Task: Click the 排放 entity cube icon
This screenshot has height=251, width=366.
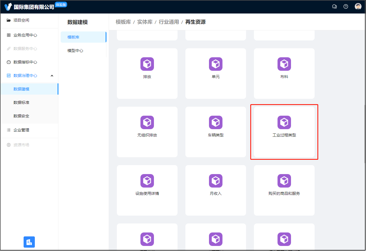Action: point(147,64)
